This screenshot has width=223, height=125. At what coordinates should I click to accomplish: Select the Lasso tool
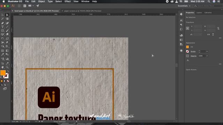coord(7,19)
